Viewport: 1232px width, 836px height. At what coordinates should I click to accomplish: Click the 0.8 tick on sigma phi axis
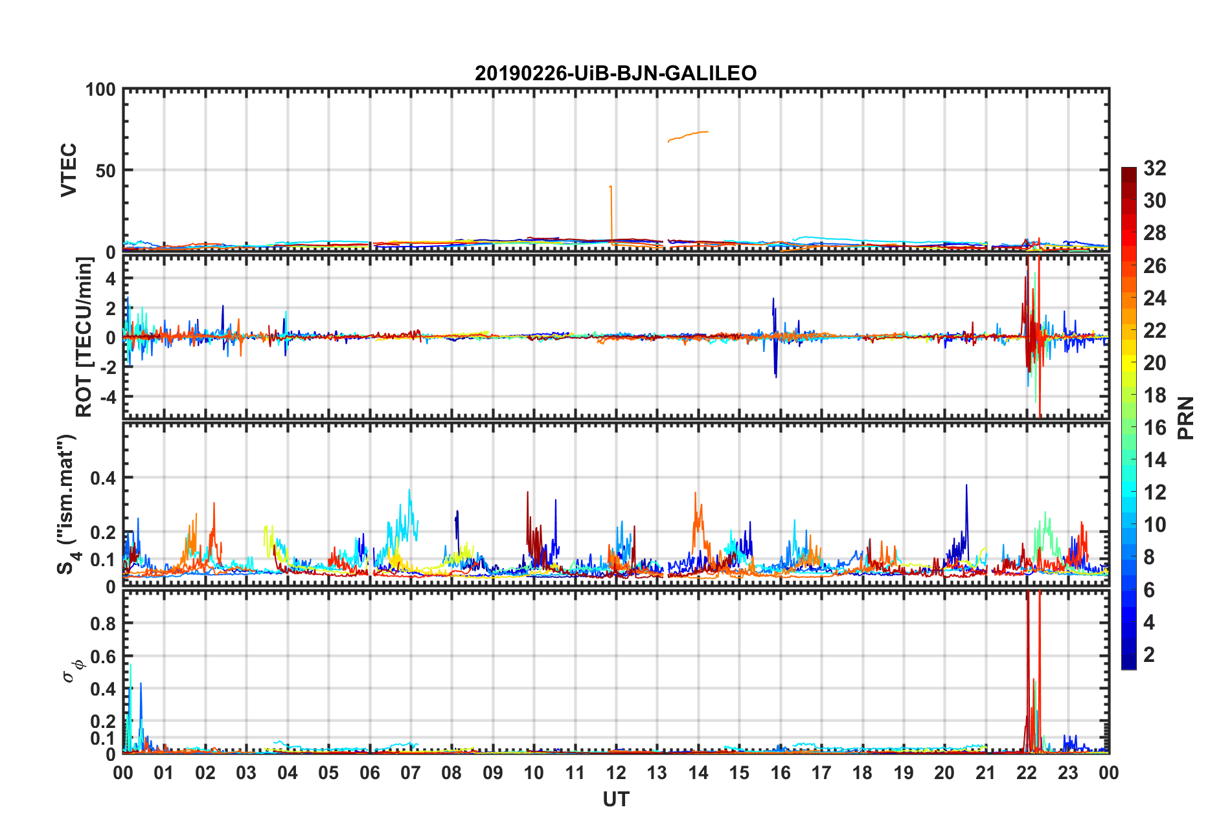point(103,624)
